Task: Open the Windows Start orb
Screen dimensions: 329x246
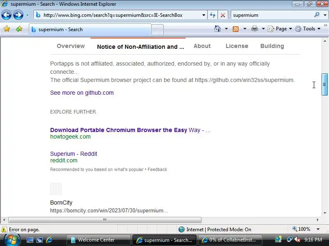Action: (x=12, y=240)
